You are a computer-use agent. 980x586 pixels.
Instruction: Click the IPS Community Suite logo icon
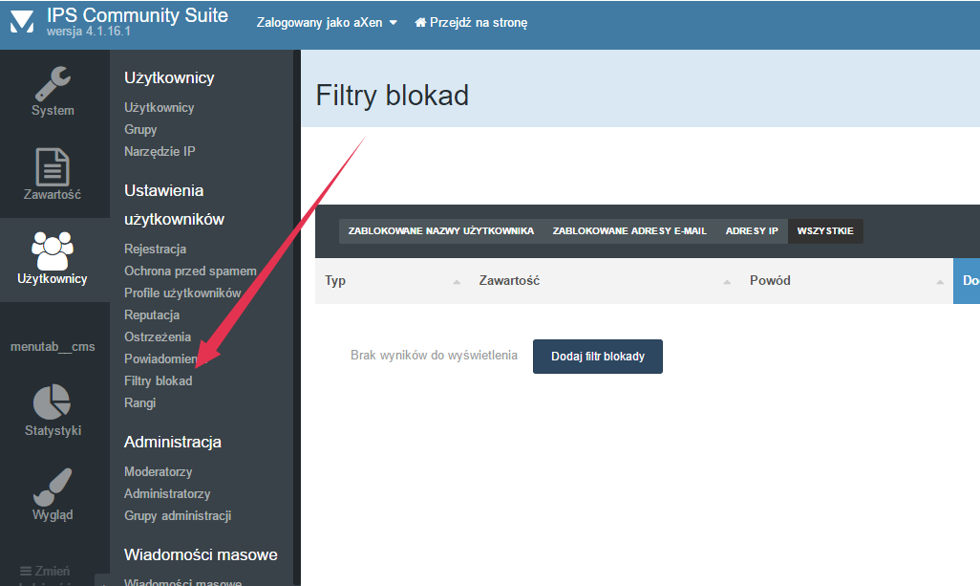(21, 22)
